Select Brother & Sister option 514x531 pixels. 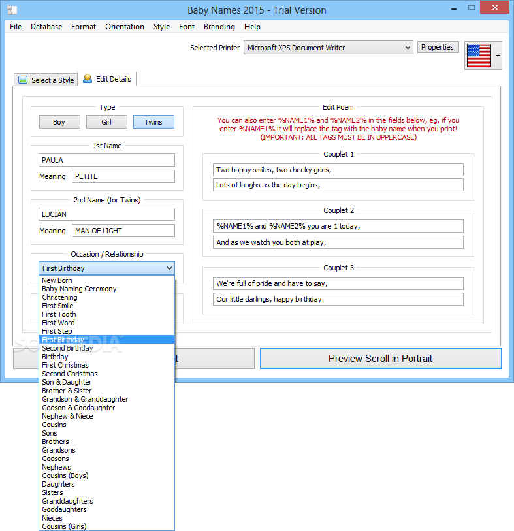(x=106, y=391)
